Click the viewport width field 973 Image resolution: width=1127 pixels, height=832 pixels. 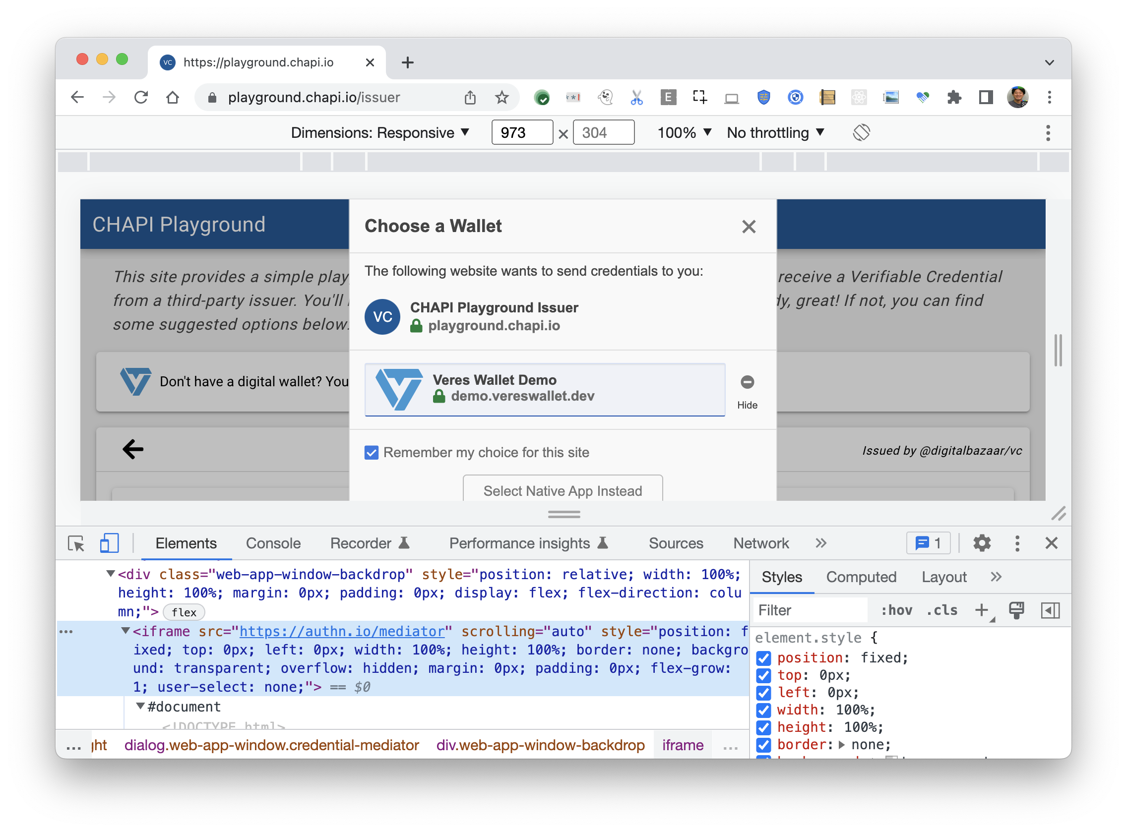pyautogui.click(x=522, y=132)
